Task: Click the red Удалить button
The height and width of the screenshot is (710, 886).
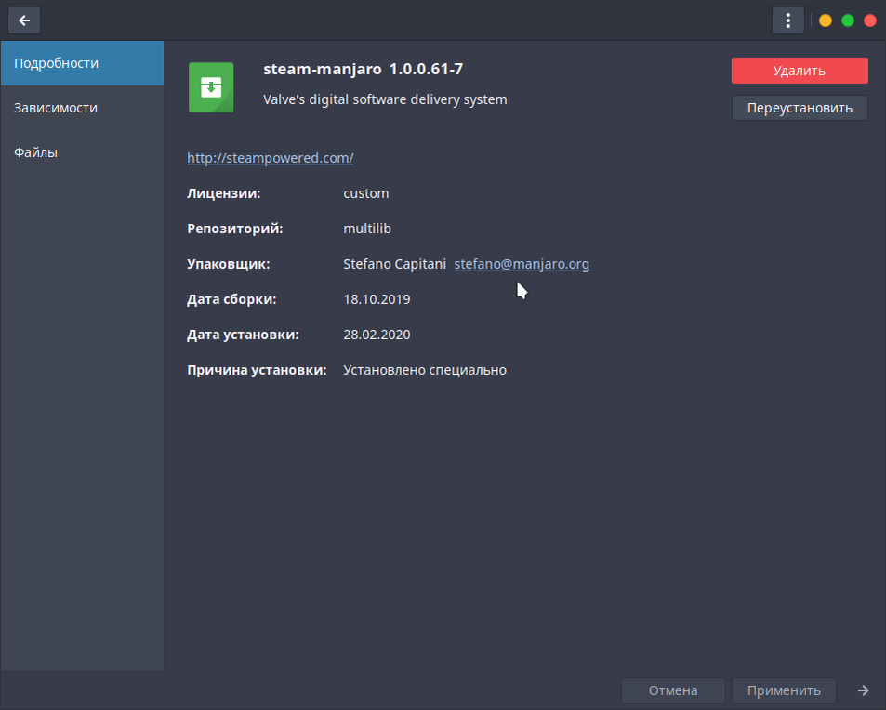Action: pos(800,71)
